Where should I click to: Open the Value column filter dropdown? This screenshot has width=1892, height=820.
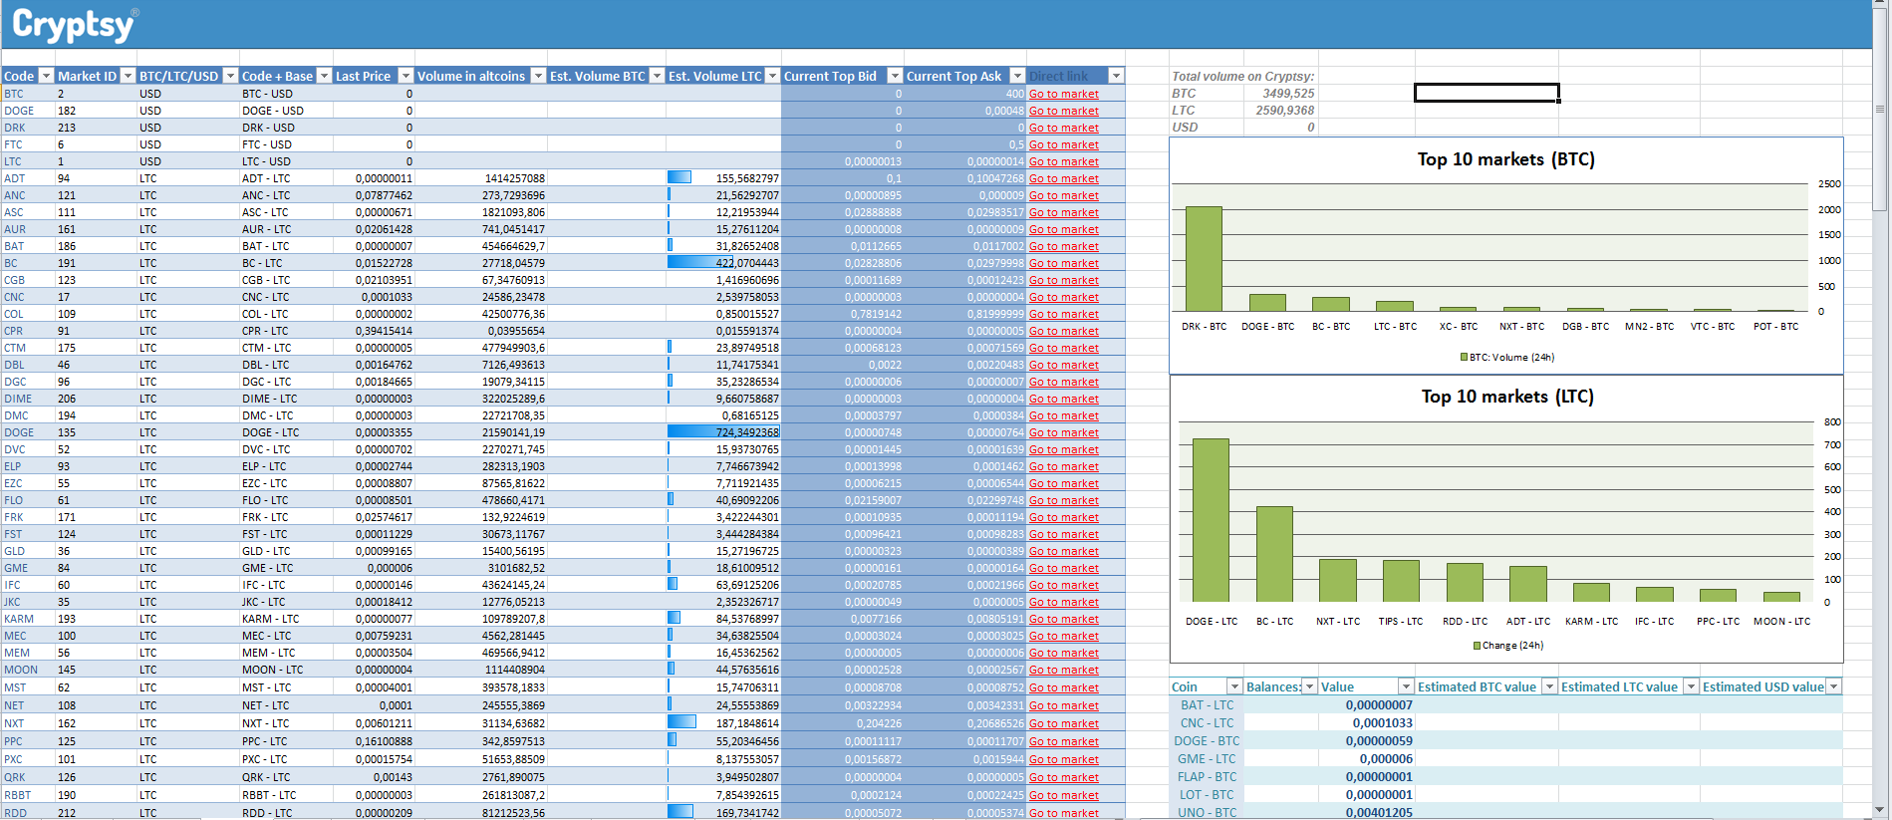[1406, 686]
